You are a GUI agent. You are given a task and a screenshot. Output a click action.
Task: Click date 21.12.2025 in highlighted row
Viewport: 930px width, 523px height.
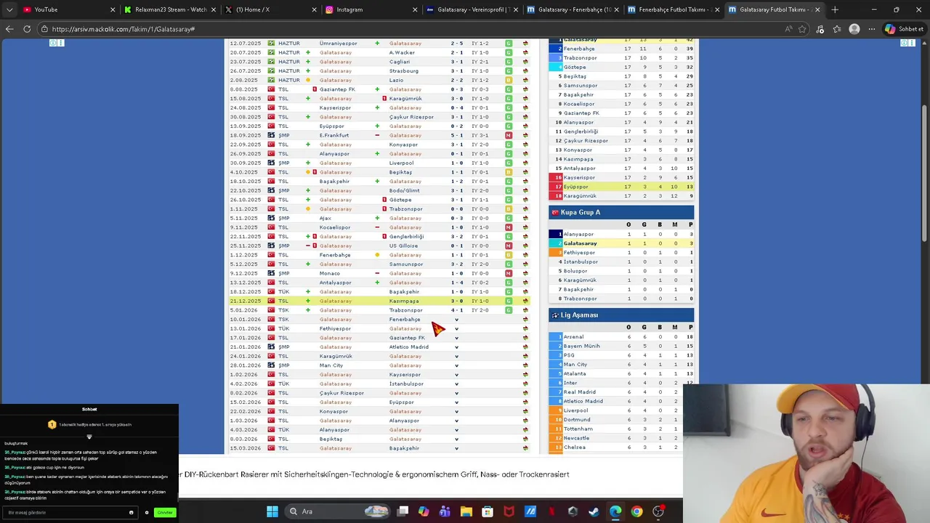[245, 301]
